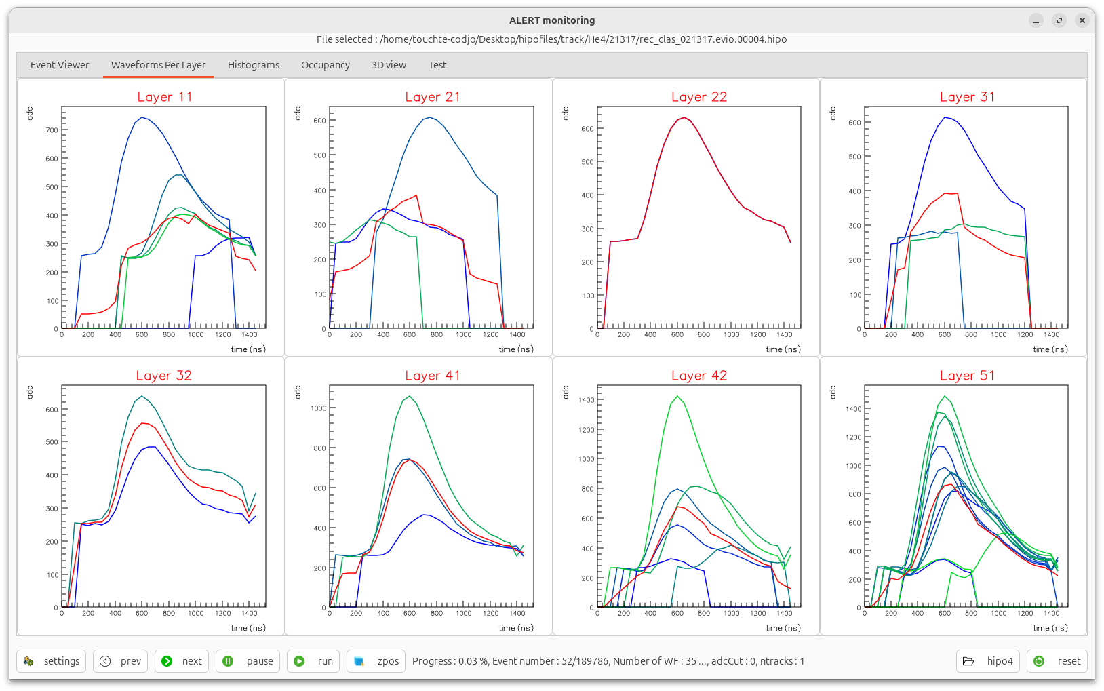Click the progress status text

coord(608,661)
